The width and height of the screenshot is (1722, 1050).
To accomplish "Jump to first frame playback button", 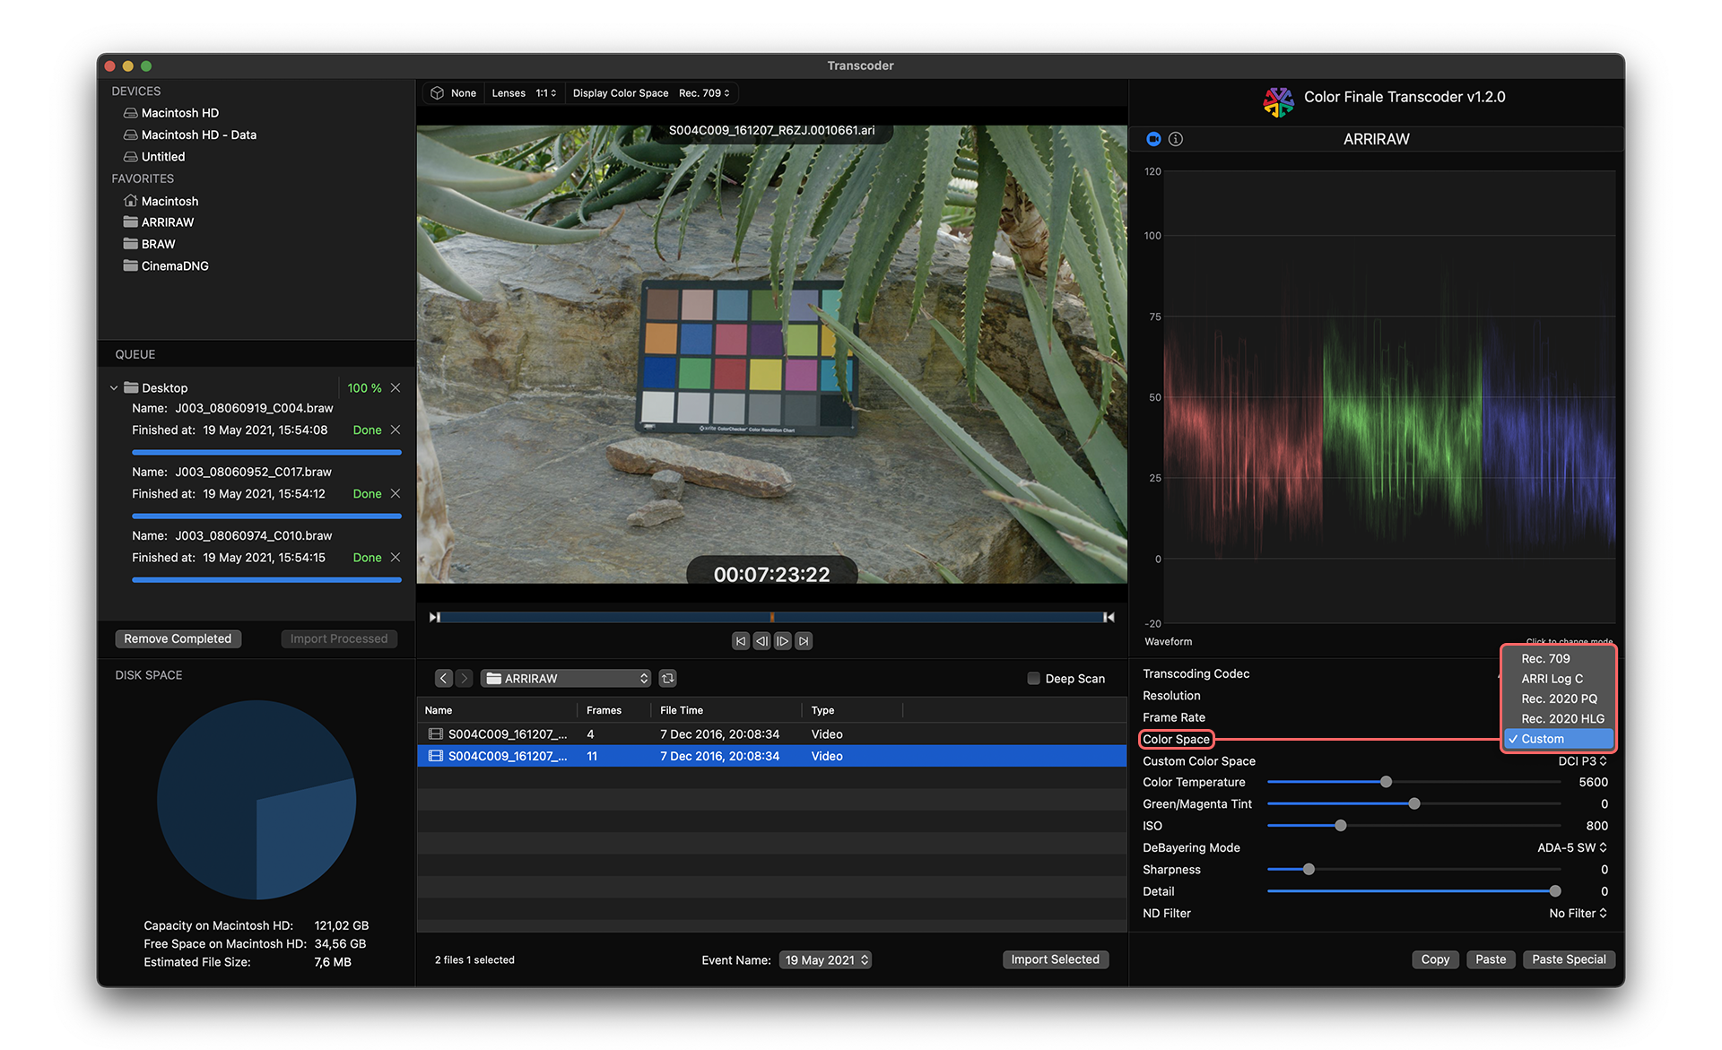I will click(x=740, y=641).
